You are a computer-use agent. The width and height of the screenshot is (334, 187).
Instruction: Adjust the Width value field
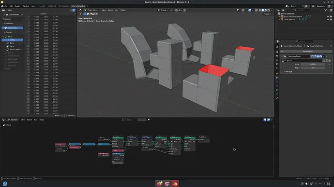pyautogui.click(x=313, y=64)
